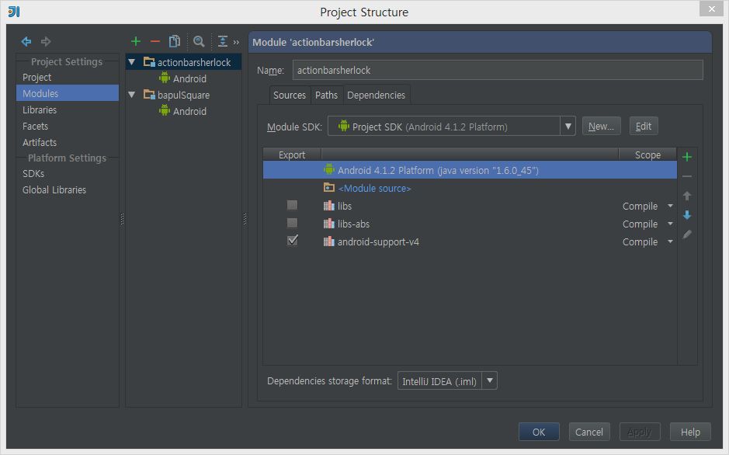This screenshot has width=729, height=455.
Task: Edit the dependency with pencil icon
Action: pos(687,234)
